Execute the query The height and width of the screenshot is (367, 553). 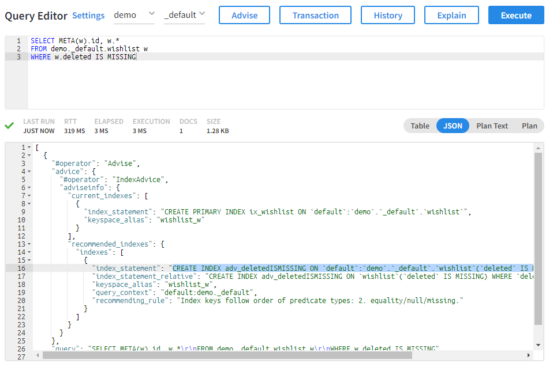pos(515,16)
